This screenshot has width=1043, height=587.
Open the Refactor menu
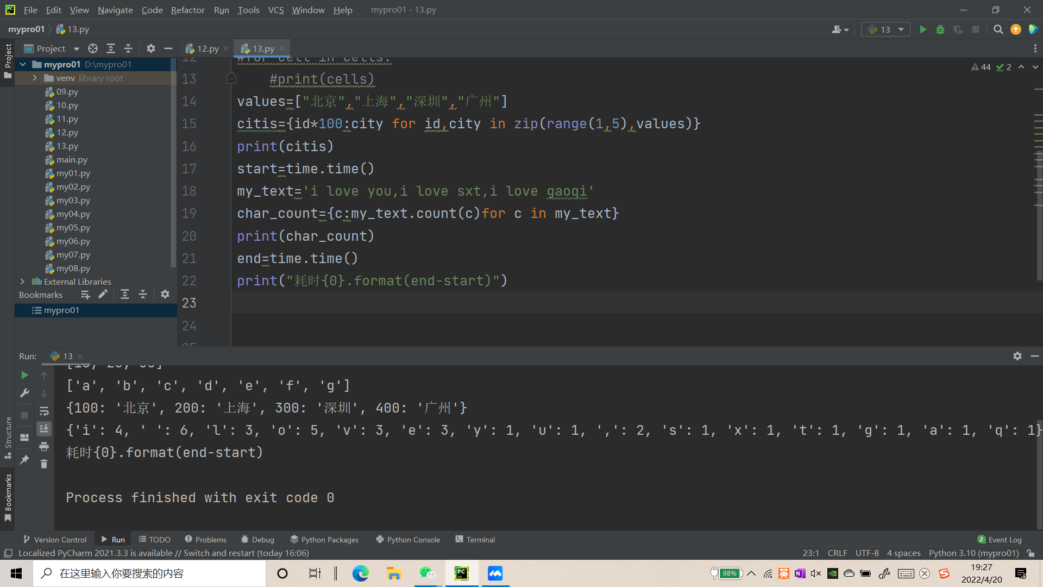pyautogui.click(x=187, y=10)
